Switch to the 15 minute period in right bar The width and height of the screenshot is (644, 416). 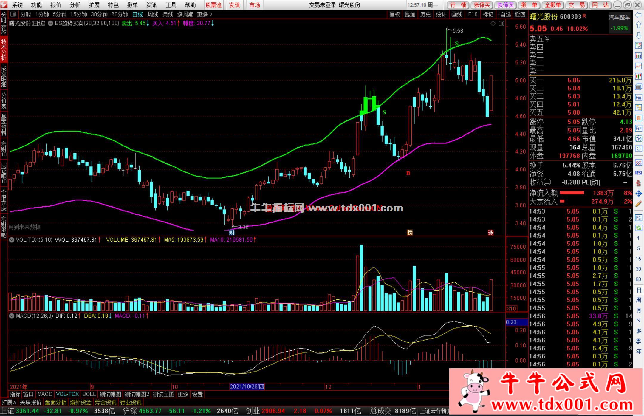pos(638,259)
